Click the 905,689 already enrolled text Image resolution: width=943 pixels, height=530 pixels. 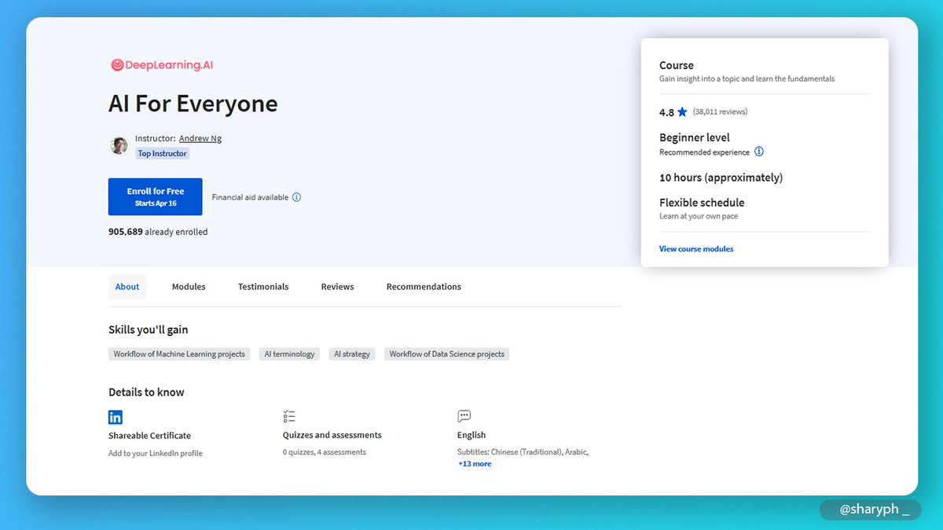158,232
